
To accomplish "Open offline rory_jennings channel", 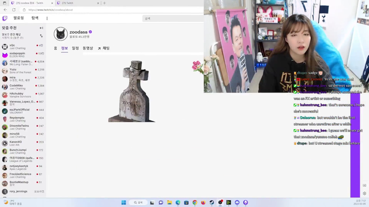I will point(23,191).
